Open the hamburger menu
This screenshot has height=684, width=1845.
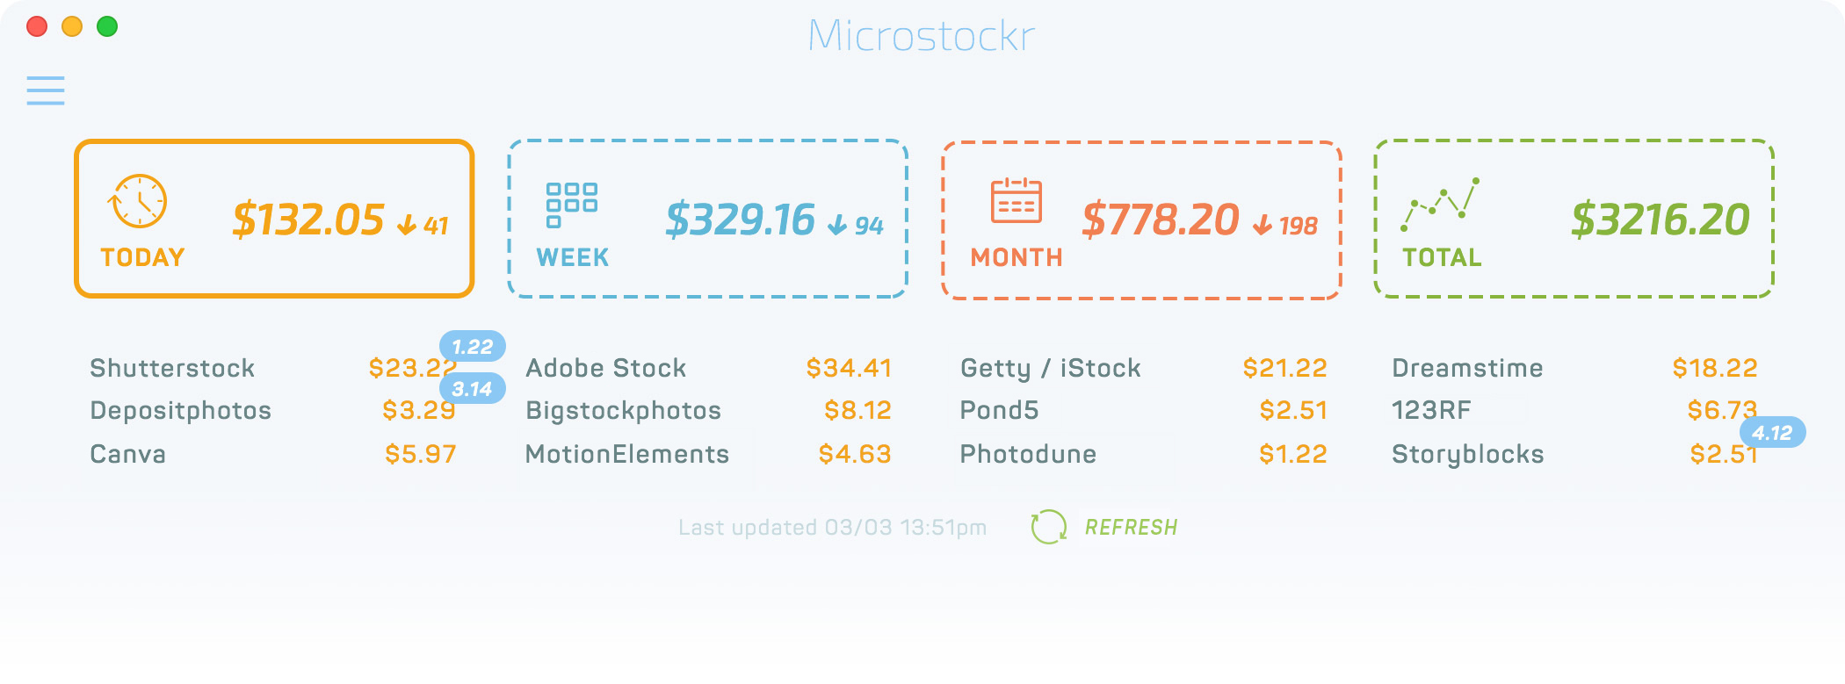[46, 90]
